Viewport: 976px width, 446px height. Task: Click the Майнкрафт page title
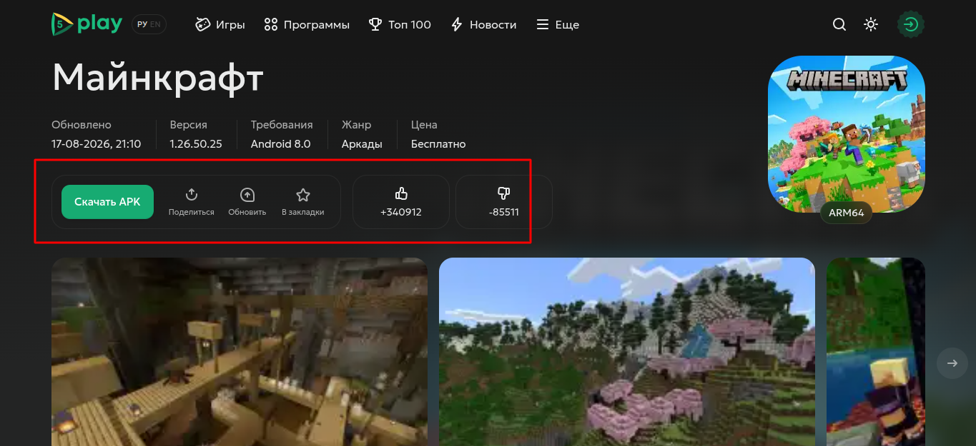(x=158, y=77)
